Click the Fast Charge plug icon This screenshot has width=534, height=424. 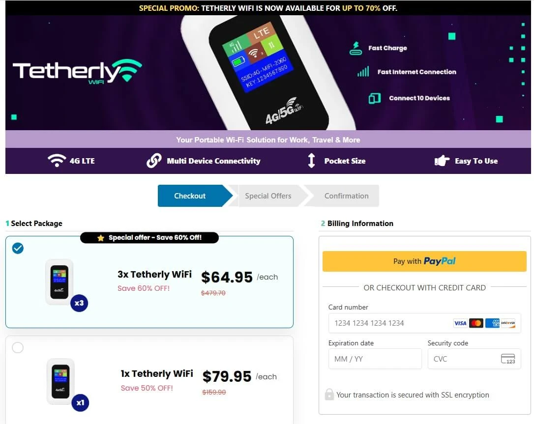356,48
